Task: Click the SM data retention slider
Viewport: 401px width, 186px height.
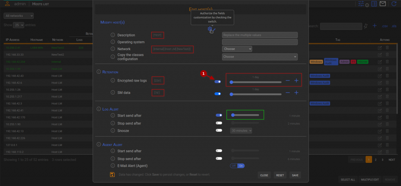Action: (256, 94)
